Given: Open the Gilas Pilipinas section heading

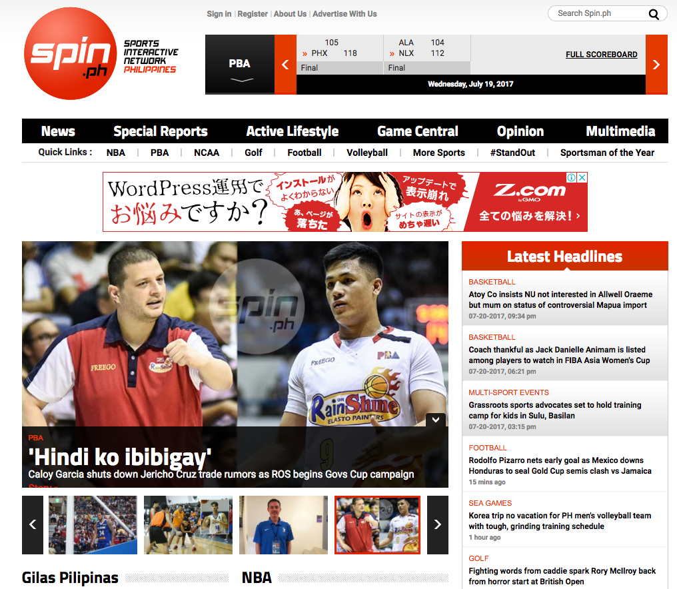Looking at the screenshot, I should coord(70,578).
